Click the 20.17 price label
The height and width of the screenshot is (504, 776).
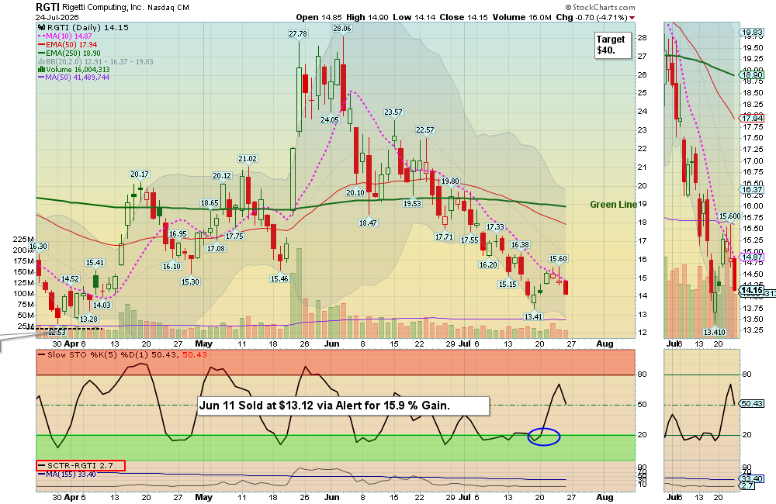point(140,174)
